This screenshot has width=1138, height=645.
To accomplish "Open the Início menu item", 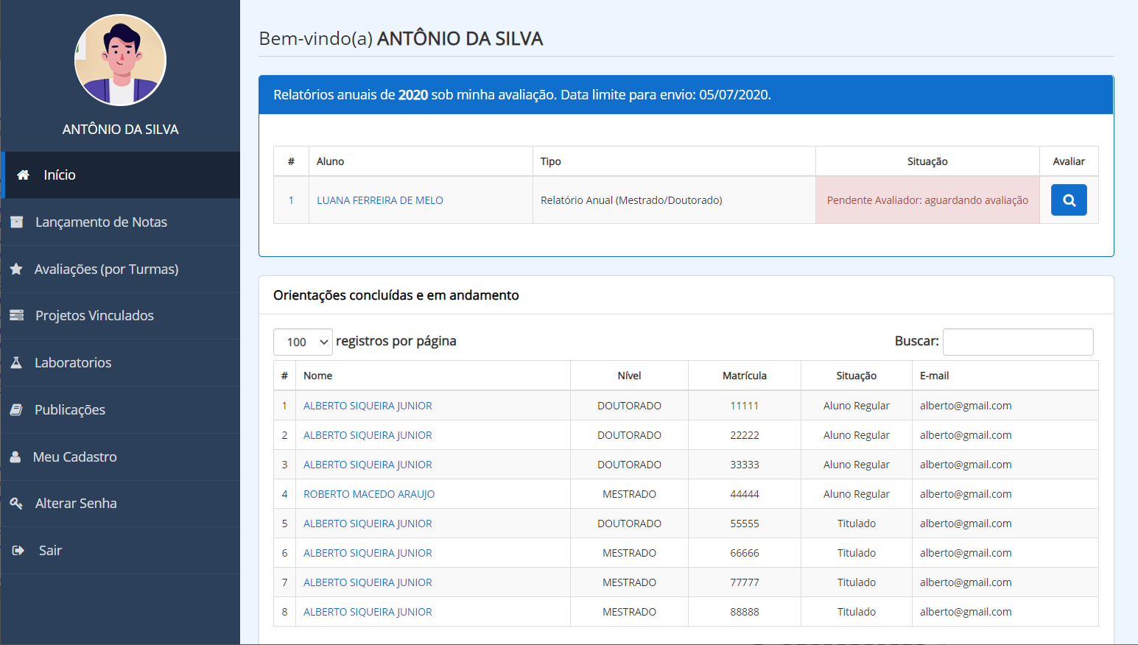I will pyautogui.click(x=122, y=175).
